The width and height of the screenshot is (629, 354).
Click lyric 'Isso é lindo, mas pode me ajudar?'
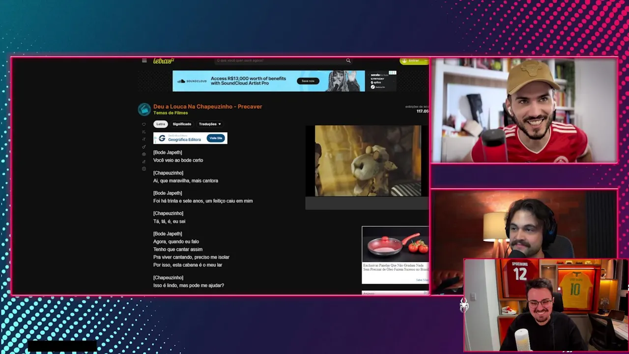click(189, 285)
